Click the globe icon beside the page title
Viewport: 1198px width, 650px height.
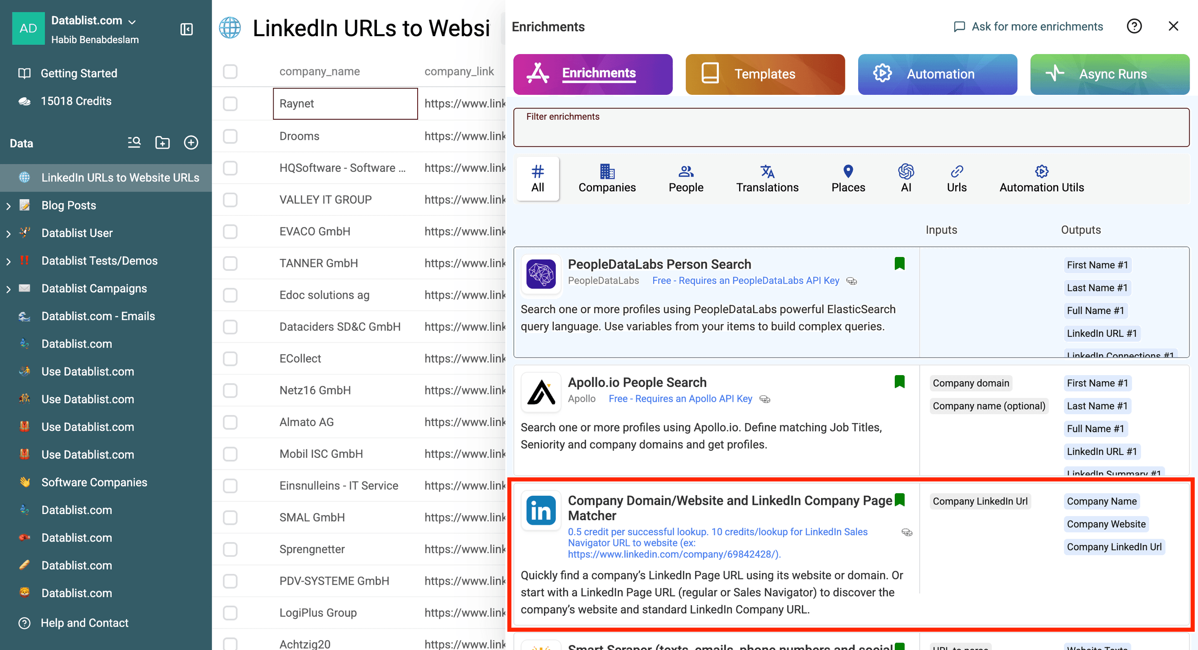pyautogui.click(x=230, y=28)
